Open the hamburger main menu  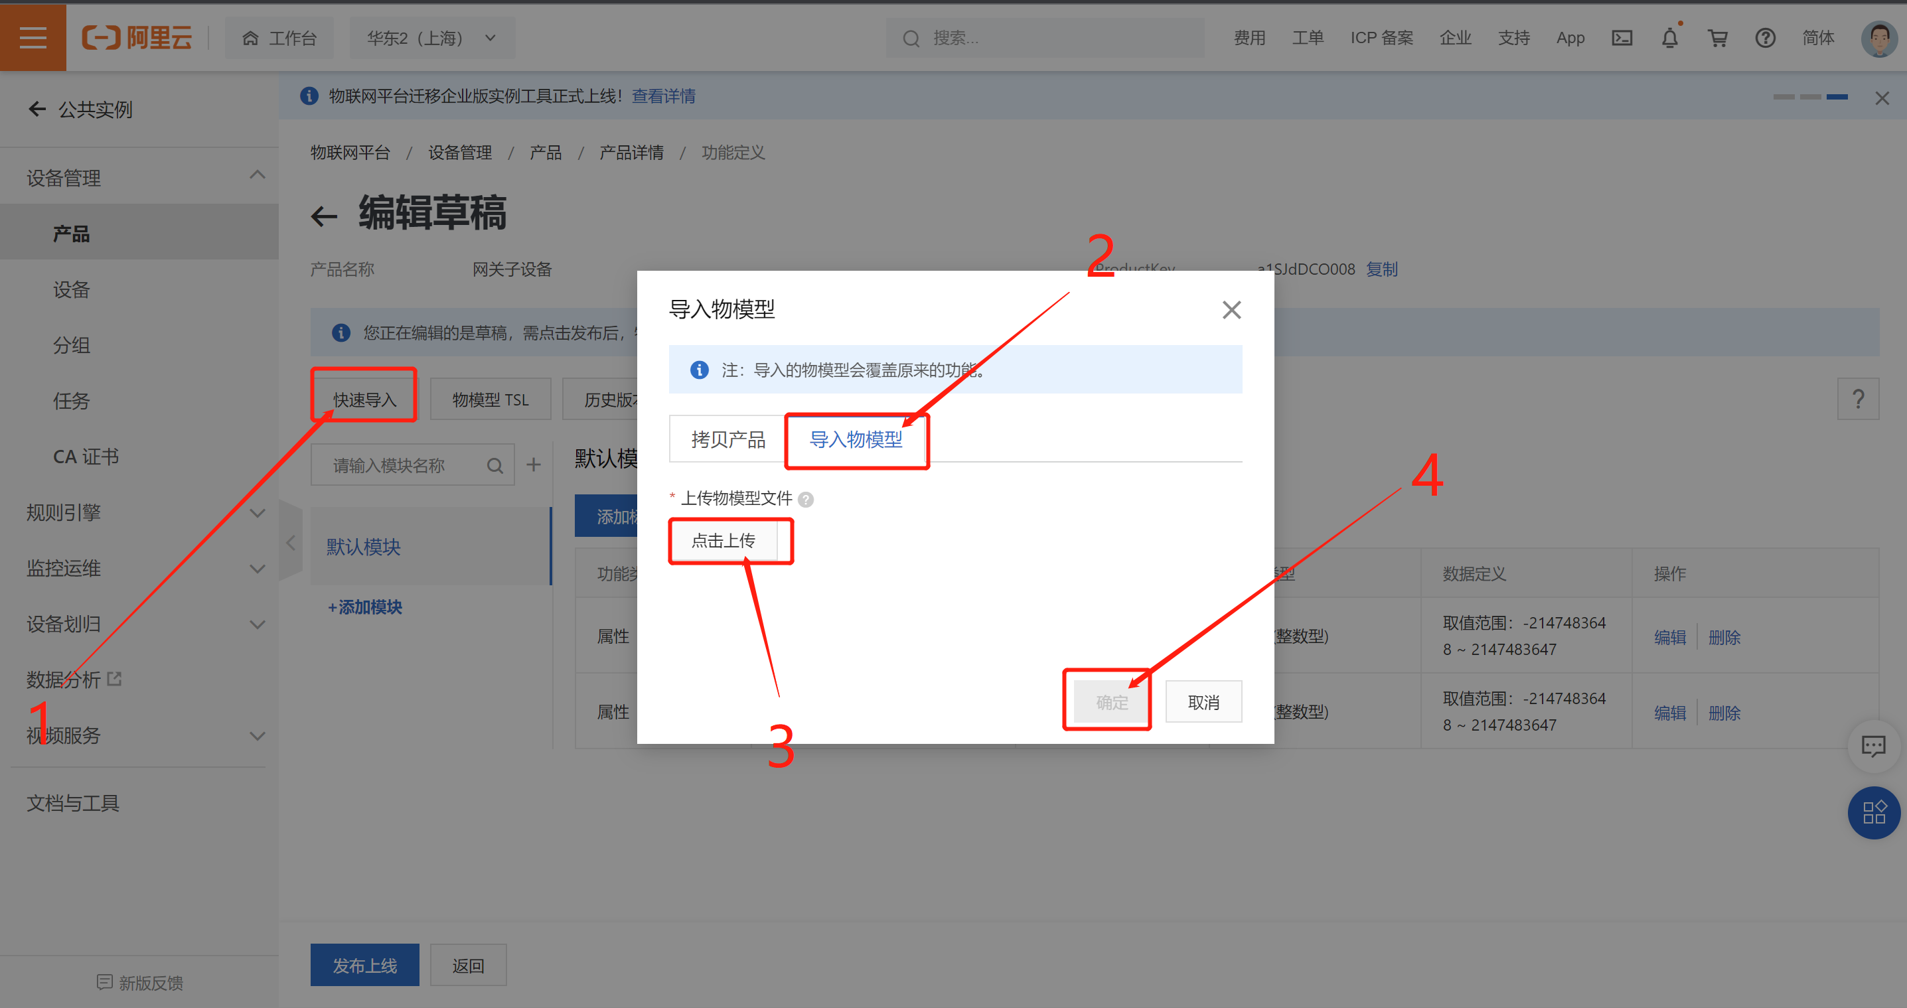click(33, 37)
